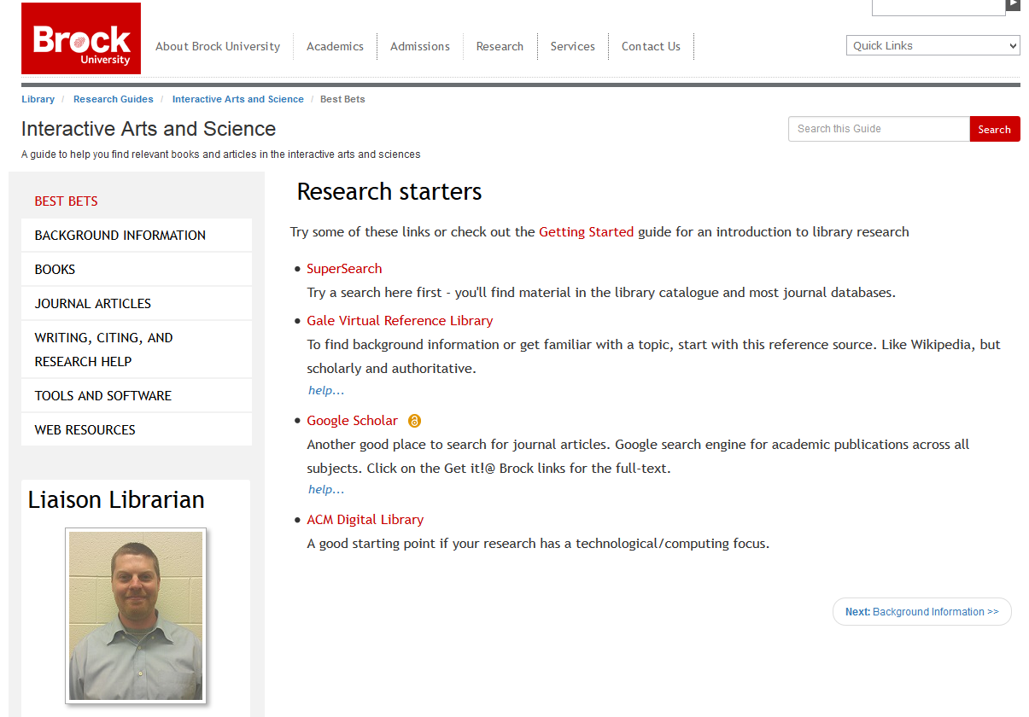This screenshot has height=717, width=1029.
Task: Click the Interactive Arts and Science page title
Action: click(149, 129)
